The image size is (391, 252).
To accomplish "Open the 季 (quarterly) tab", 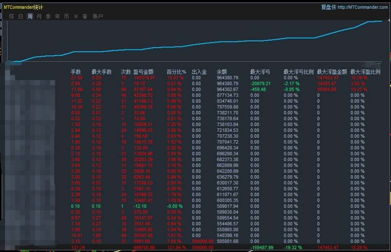I will click(48, 16).
